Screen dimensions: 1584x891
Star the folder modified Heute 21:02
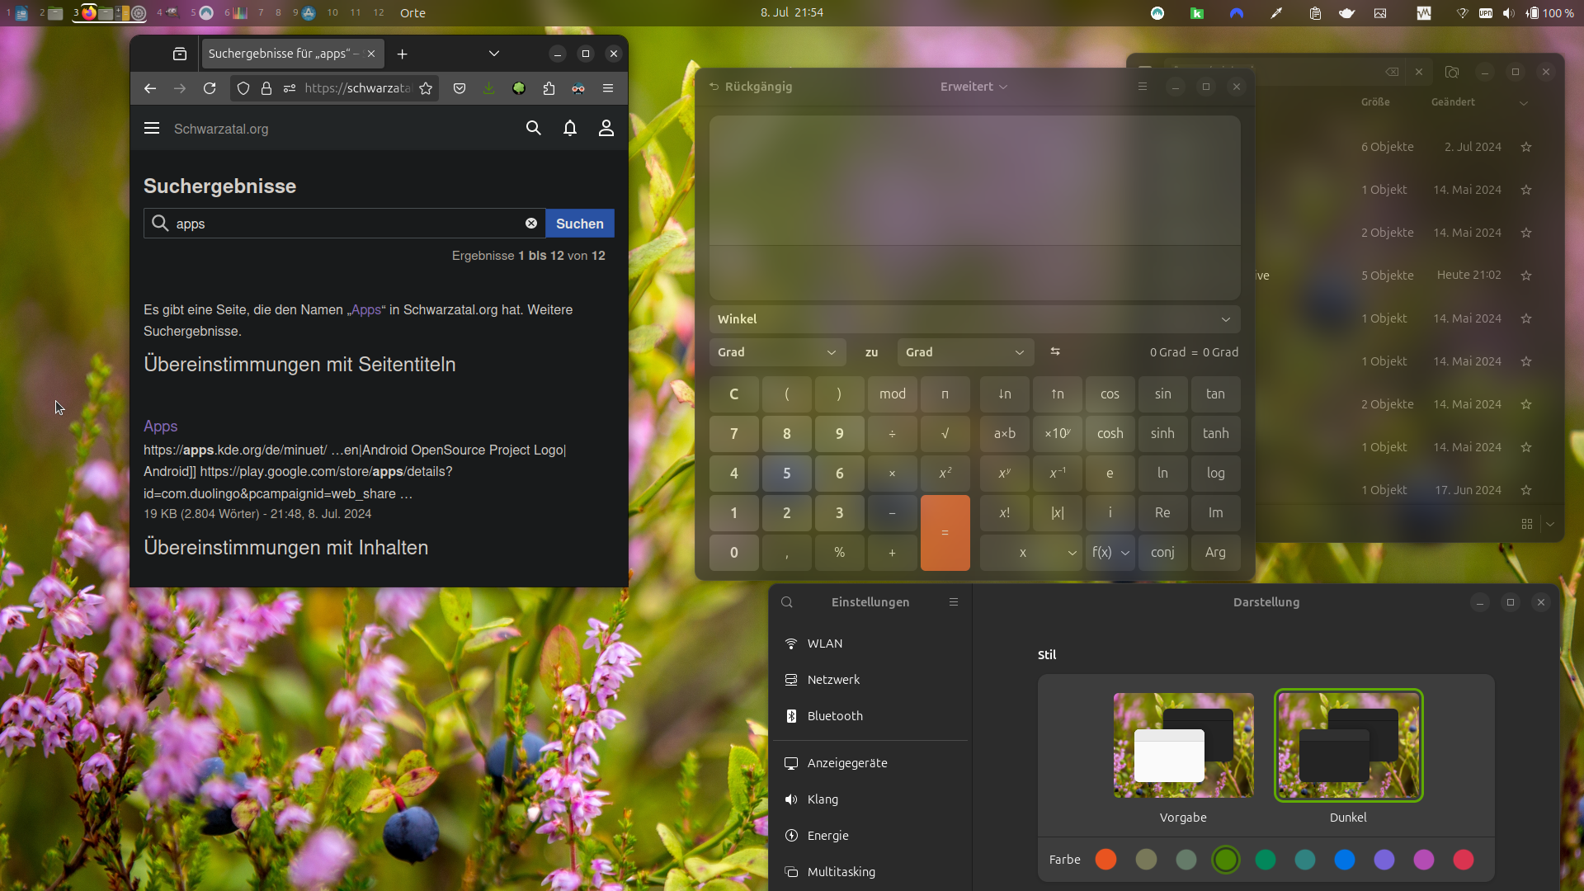(x=1525, y=276)
